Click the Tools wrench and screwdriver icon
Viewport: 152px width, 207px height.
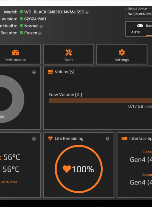click(x=69, y=53)
